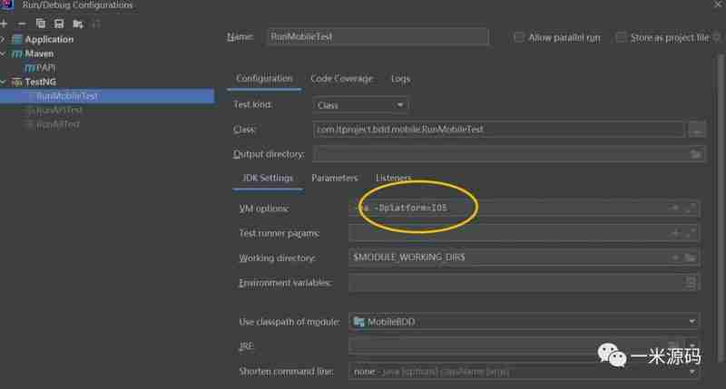The width and height of the screenshot is (726, 389).
Task: Select the Parameters tab
Action: [x=334, y=178]
